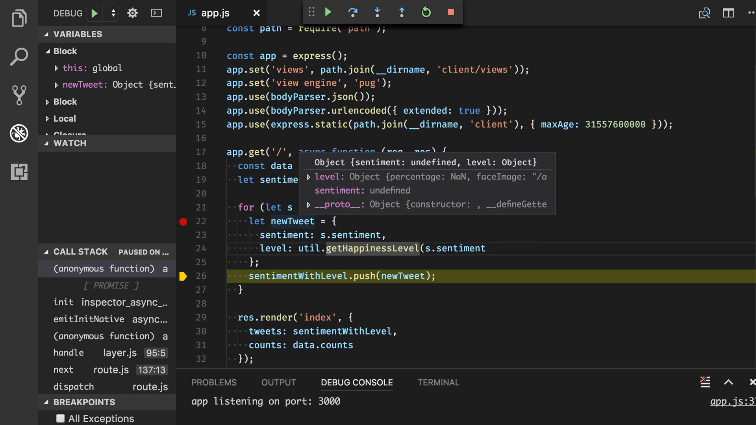Toggle the All Exceptions checkbox

click(60, 418)
